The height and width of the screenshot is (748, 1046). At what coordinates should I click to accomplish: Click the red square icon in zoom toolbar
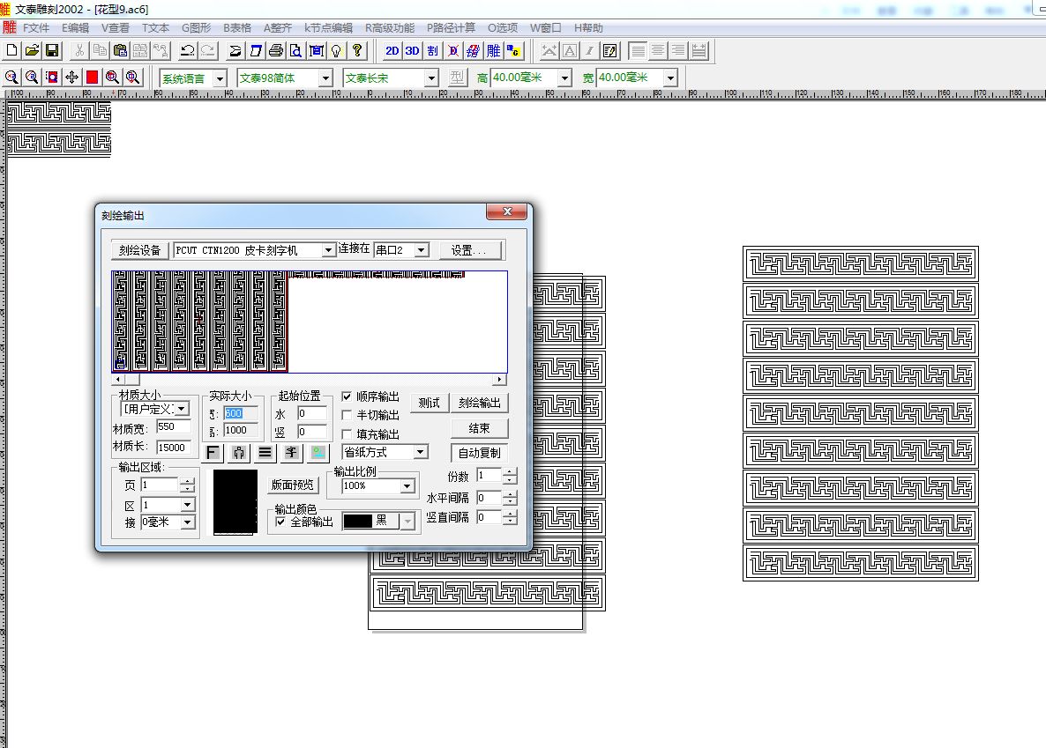[92, 78]
